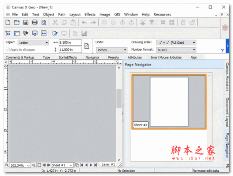Click the Lock padlock icon
Screen dimensions: 233x176
tap(183, 22)
